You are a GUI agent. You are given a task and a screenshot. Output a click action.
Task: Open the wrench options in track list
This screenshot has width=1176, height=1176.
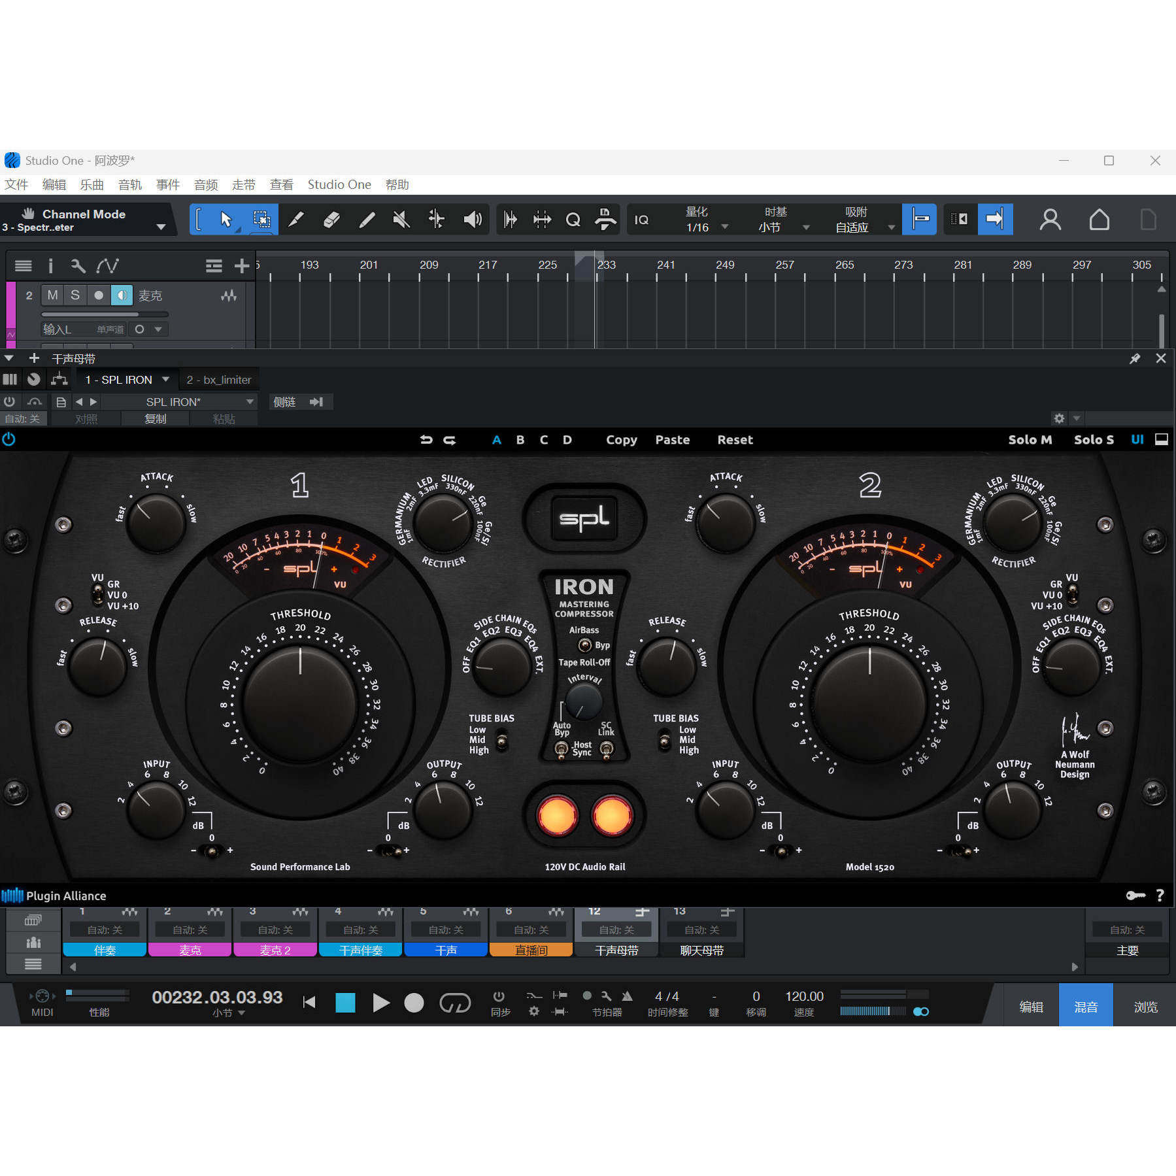click(x=78, y=265)
